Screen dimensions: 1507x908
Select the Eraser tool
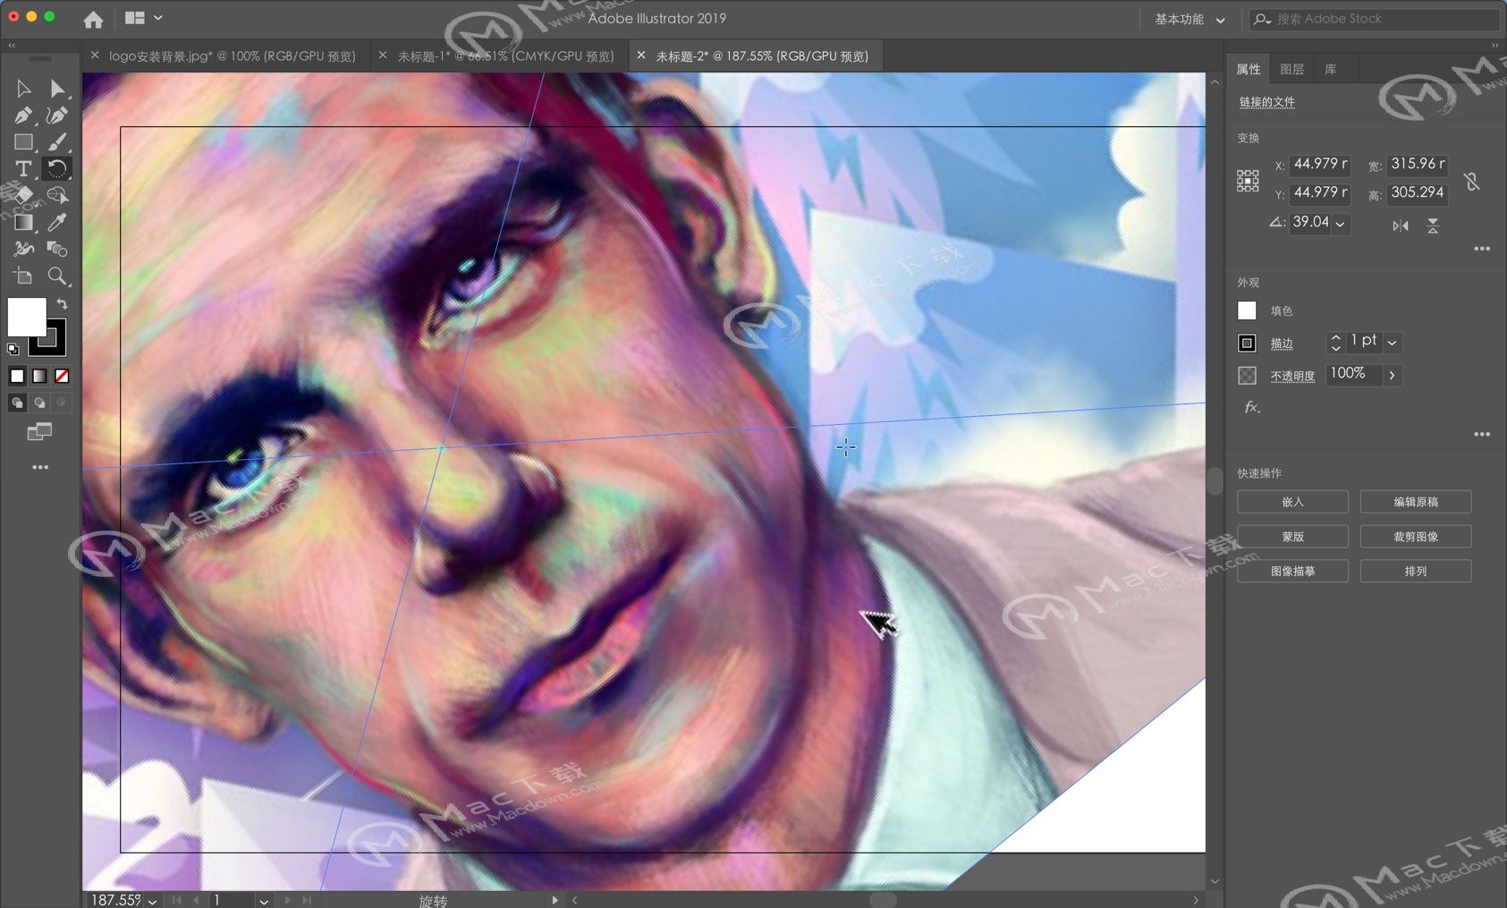click(x=23, y=195)
